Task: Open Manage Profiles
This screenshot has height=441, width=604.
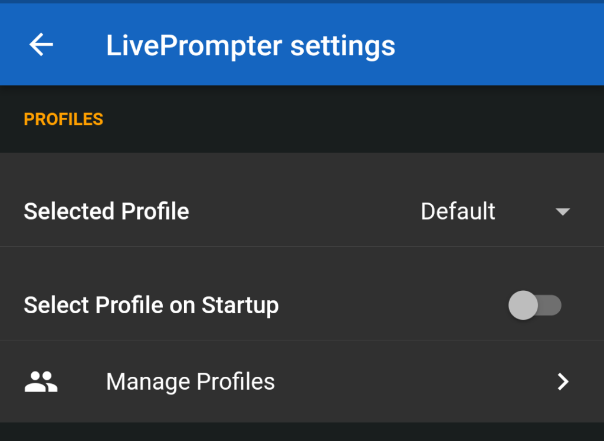Action: [302, 382]
